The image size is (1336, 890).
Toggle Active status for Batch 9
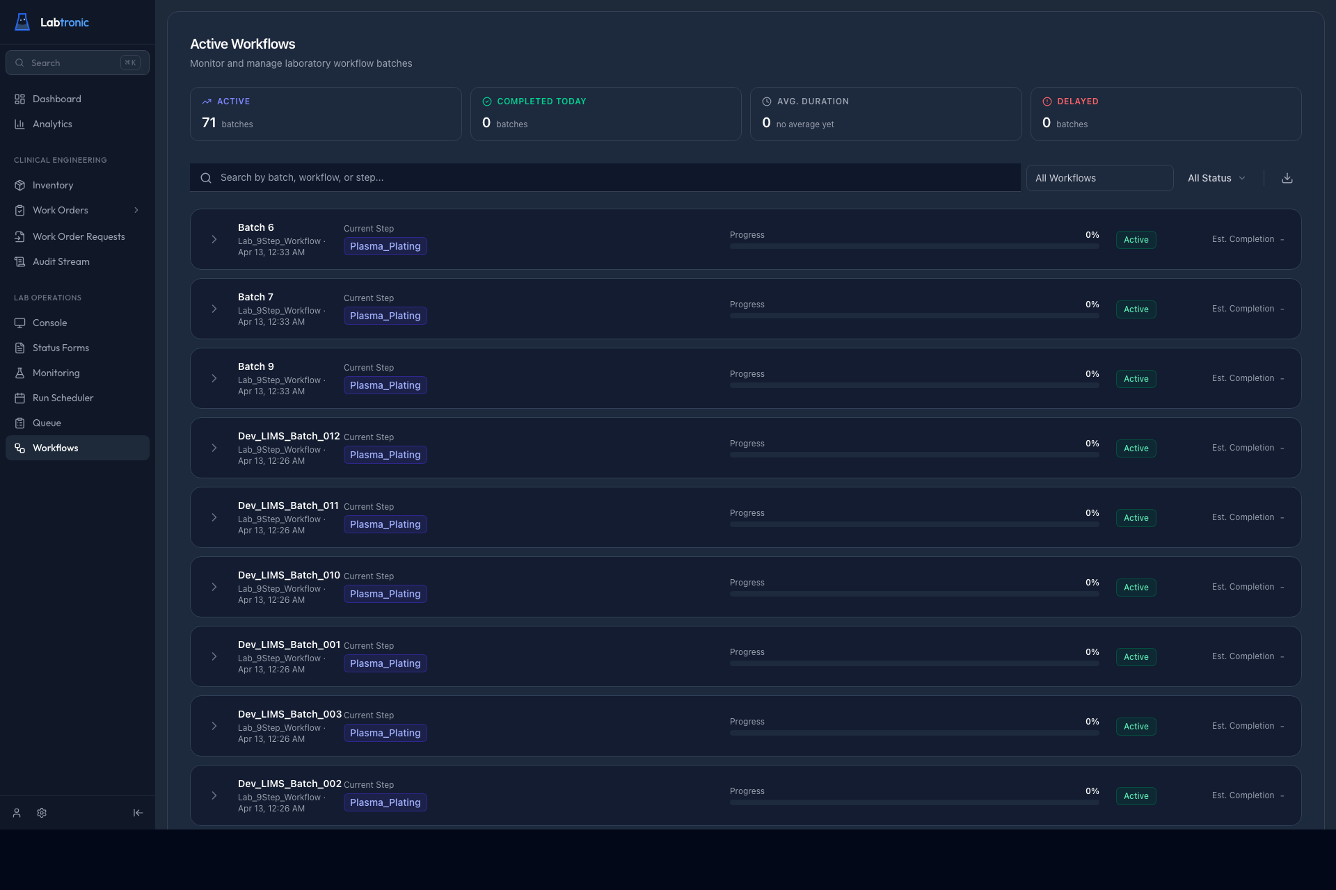point(1136,378)
